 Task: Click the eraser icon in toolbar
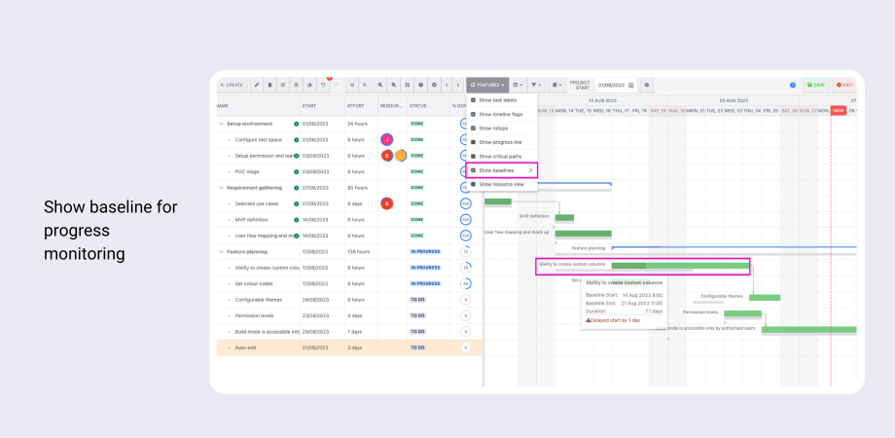pos(309,85)
